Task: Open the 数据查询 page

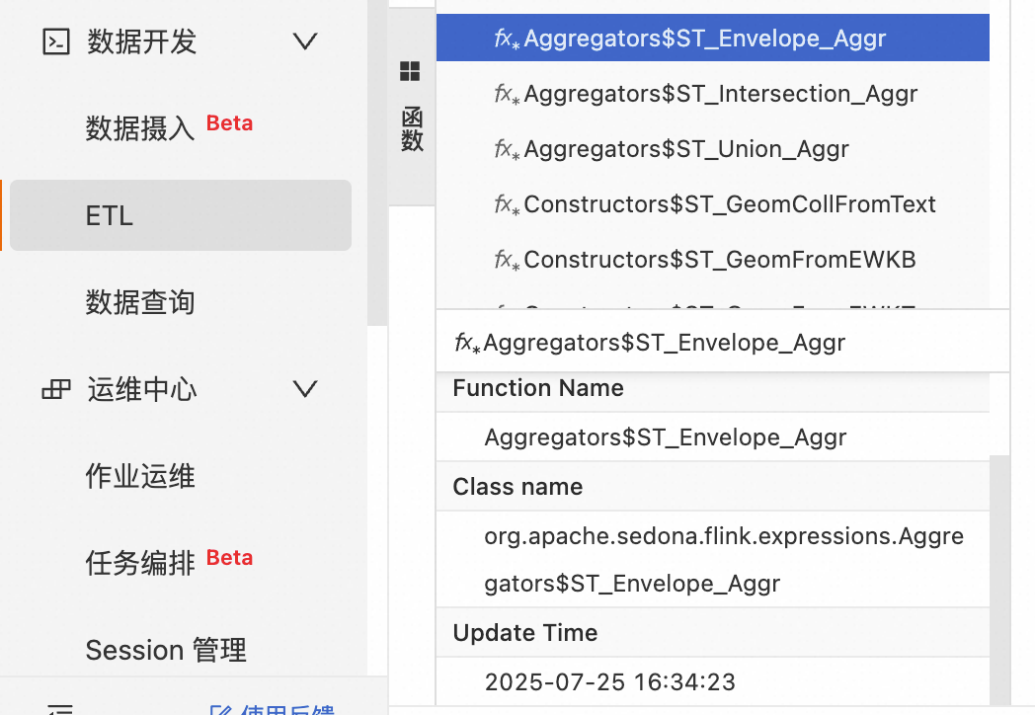Action: 140,302
